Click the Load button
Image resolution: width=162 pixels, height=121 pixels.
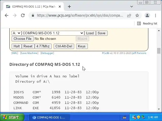90,33
